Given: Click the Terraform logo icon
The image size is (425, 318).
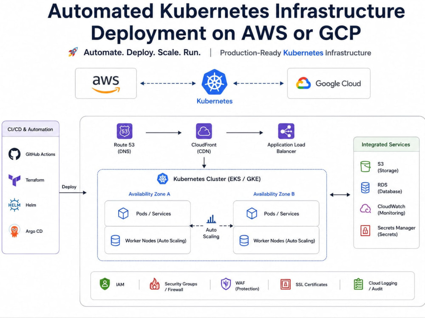Looking at the screenshot, I should pos(14,180).
